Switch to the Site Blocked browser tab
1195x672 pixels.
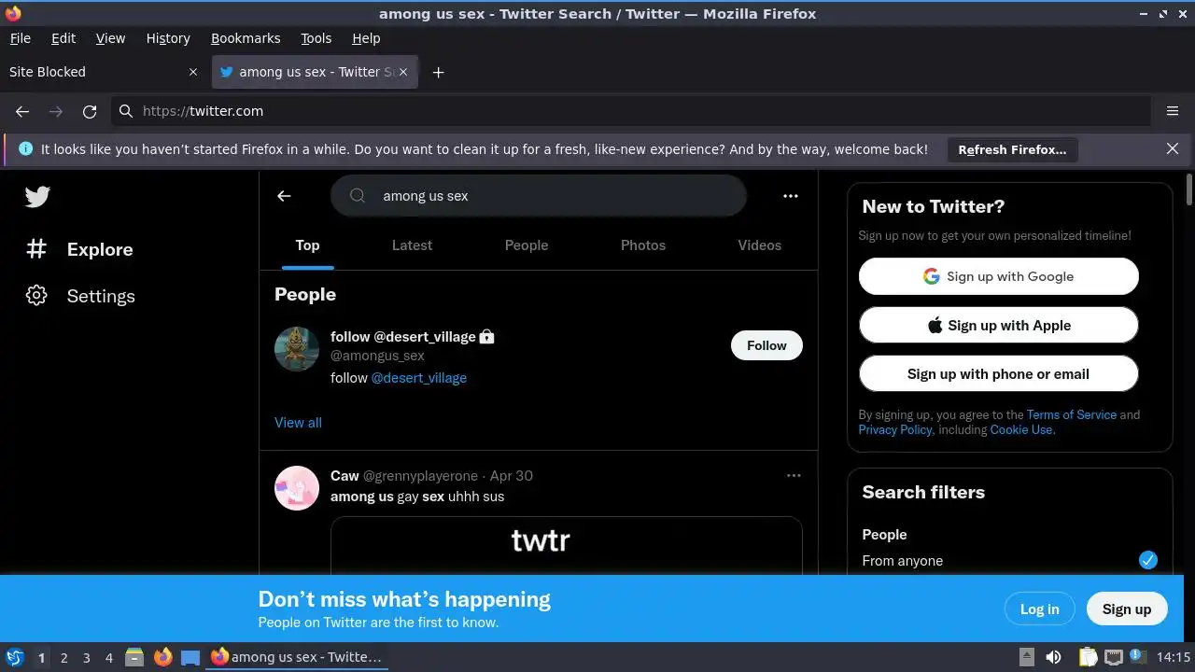pos(105,72)
